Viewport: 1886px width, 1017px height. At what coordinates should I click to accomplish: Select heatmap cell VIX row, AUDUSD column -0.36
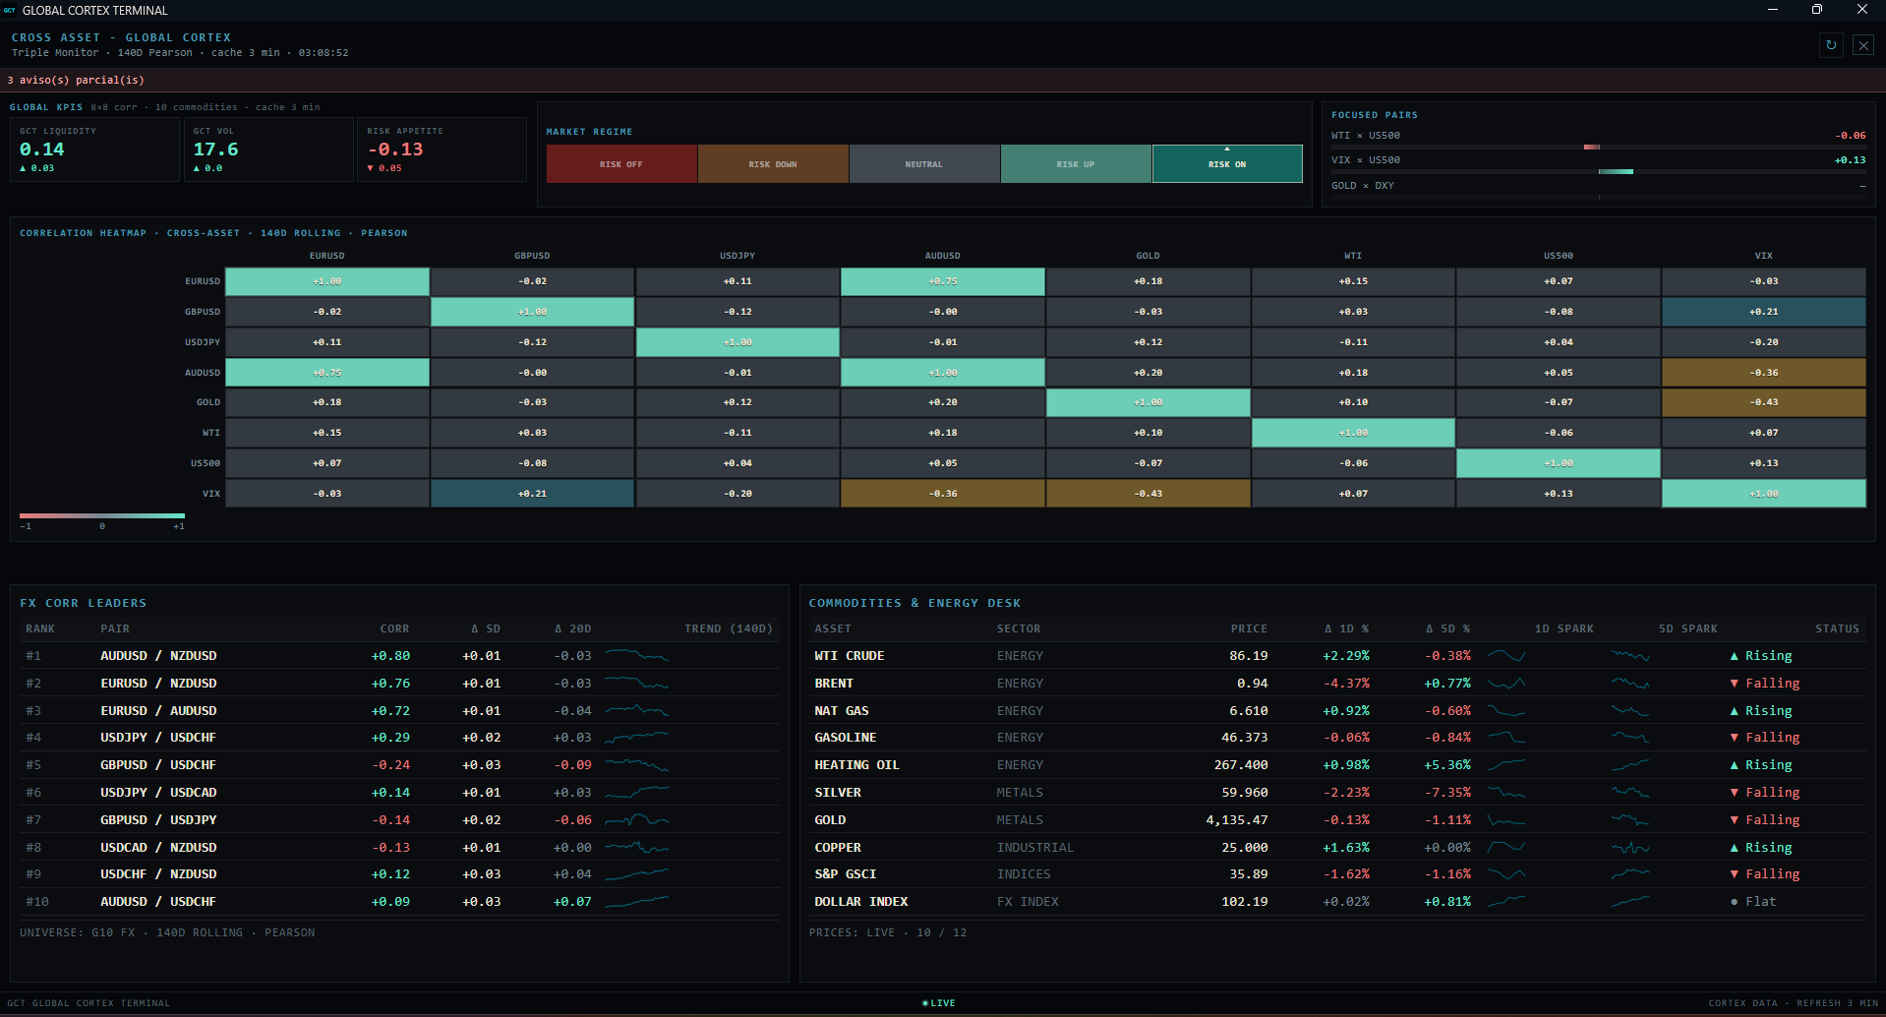tap(943, 494)
